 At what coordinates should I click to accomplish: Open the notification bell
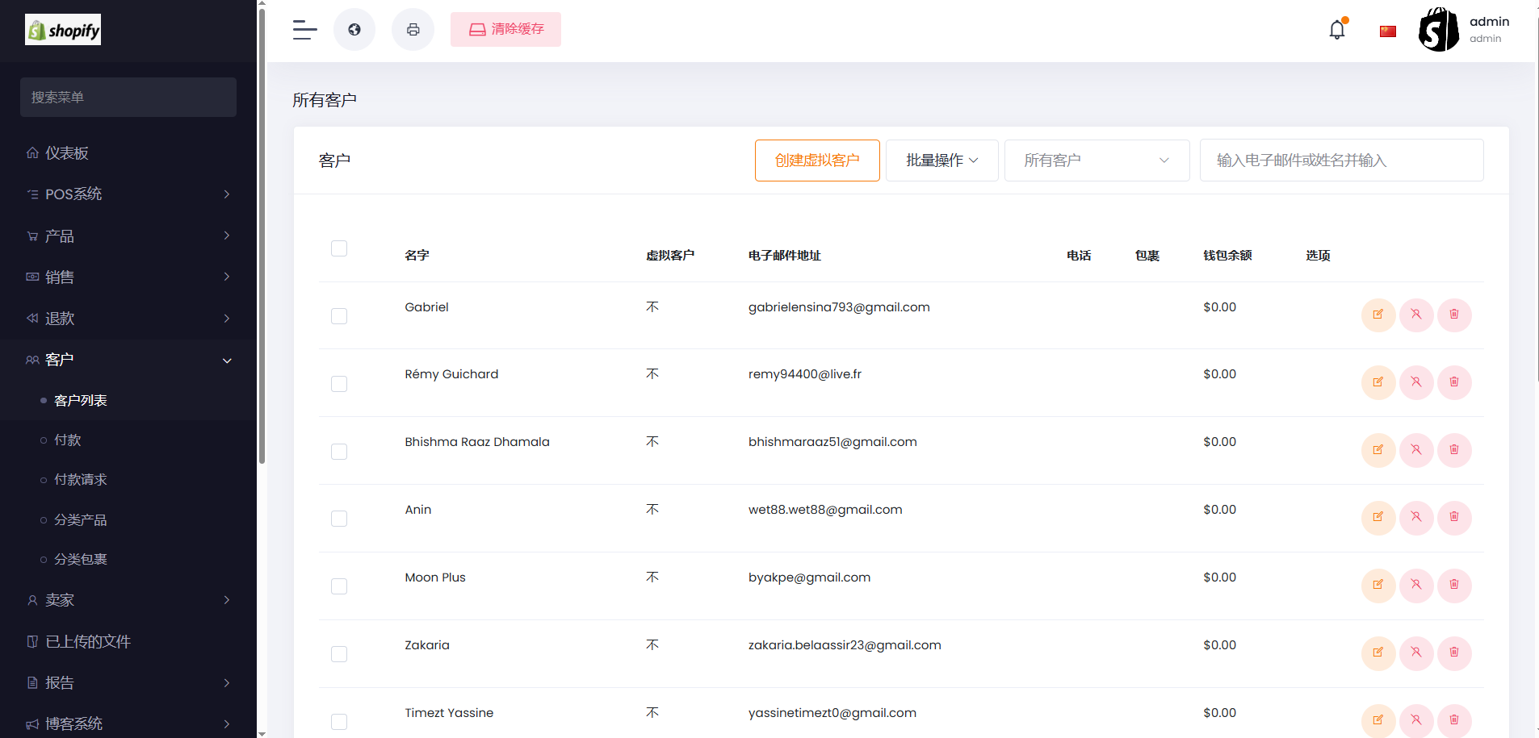pos(1337,30)
